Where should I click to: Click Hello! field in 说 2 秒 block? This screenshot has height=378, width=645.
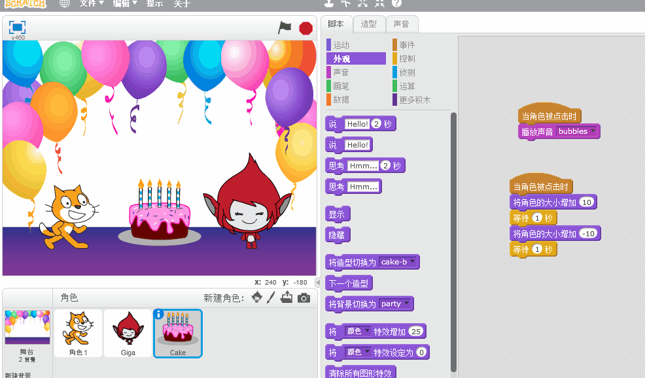click(x=357, y=124)
